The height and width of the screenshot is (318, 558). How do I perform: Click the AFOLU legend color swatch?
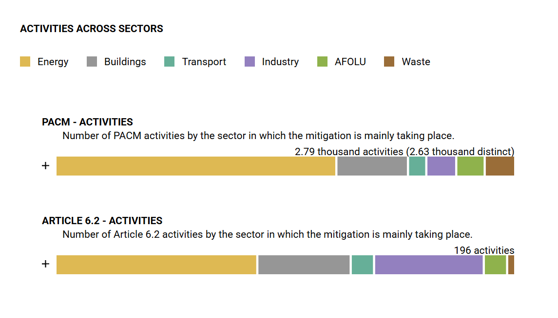[x=322, y=62]
